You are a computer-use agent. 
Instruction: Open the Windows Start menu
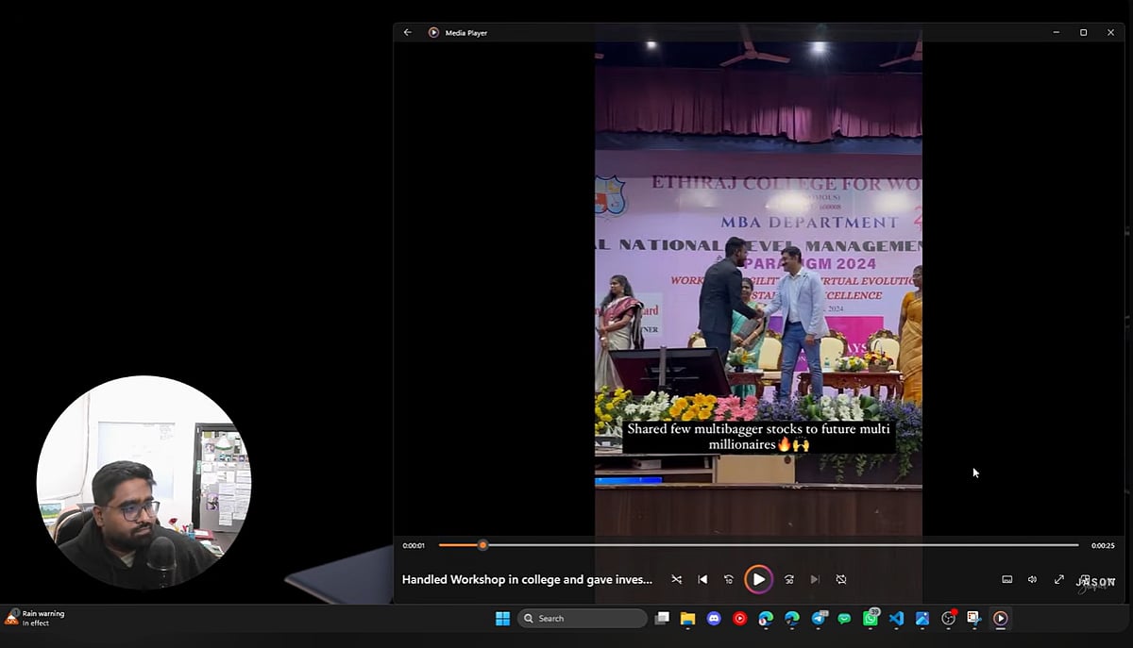coord(502,619)
